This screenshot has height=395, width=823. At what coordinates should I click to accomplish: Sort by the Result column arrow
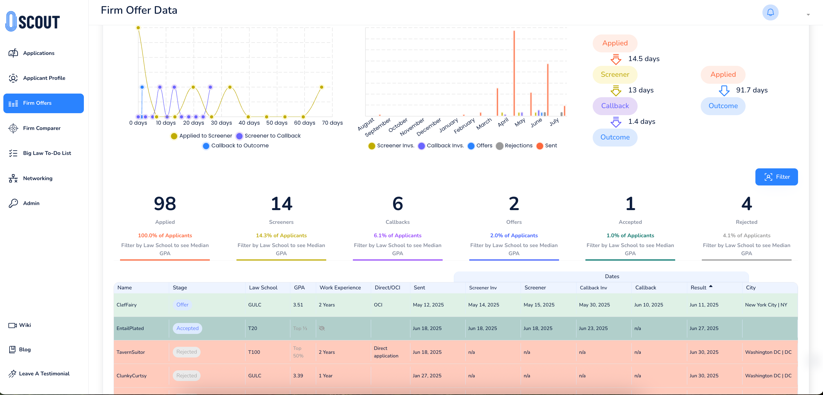tap(711, 286)
